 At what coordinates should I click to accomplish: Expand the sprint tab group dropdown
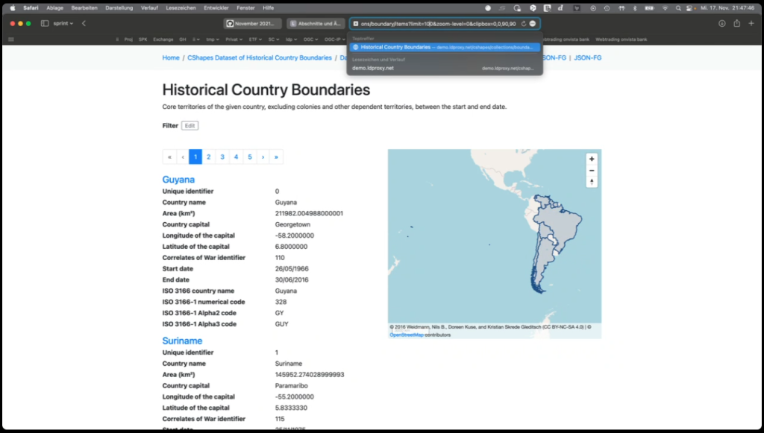pos(63,23)
